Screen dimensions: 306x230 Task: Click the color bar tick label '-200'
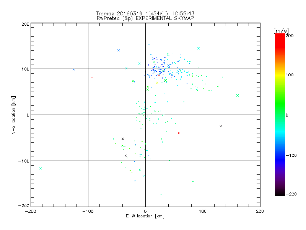[x=291, y=194]
